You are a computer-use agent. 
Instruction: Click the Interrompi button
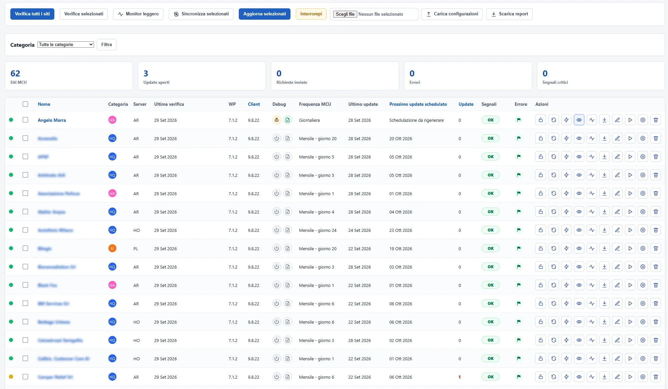pyautogui.click(x=311, y=14)
